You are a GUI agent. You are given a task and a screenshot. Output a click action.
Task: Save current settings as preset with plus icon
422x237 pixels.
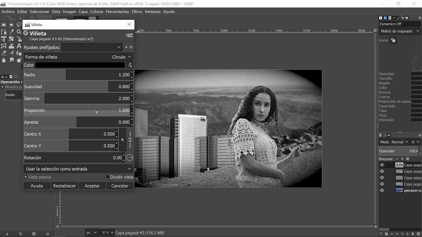pyautogui.click(x=126, y=47)
